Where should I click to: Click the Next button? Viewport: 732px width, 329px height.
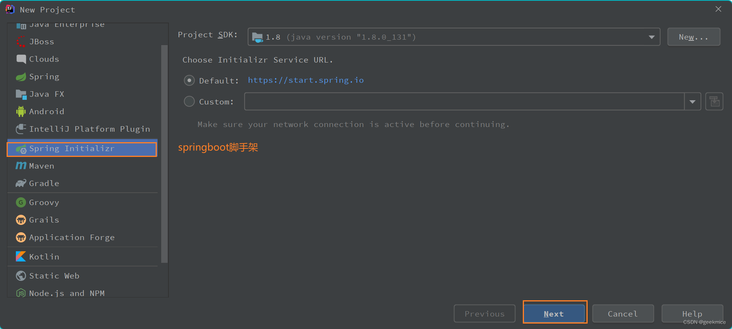point(554,313)
